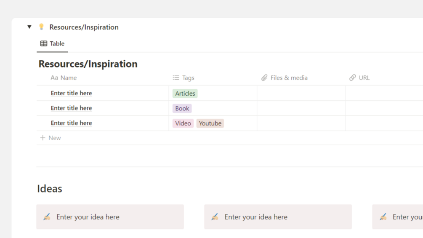Screen dimensions: 423x238
Task: Click the writing hand icon in first idea
Action: [47, 217]
